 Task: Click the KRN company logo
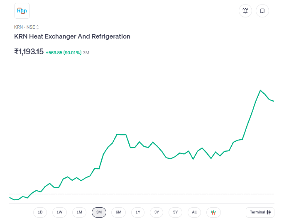[22, 11]
